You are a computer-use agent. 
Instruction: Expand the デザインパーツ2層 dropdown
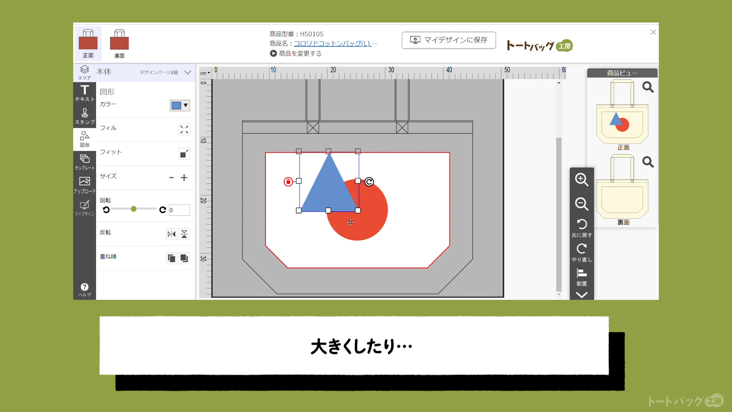tap(188, 72)
